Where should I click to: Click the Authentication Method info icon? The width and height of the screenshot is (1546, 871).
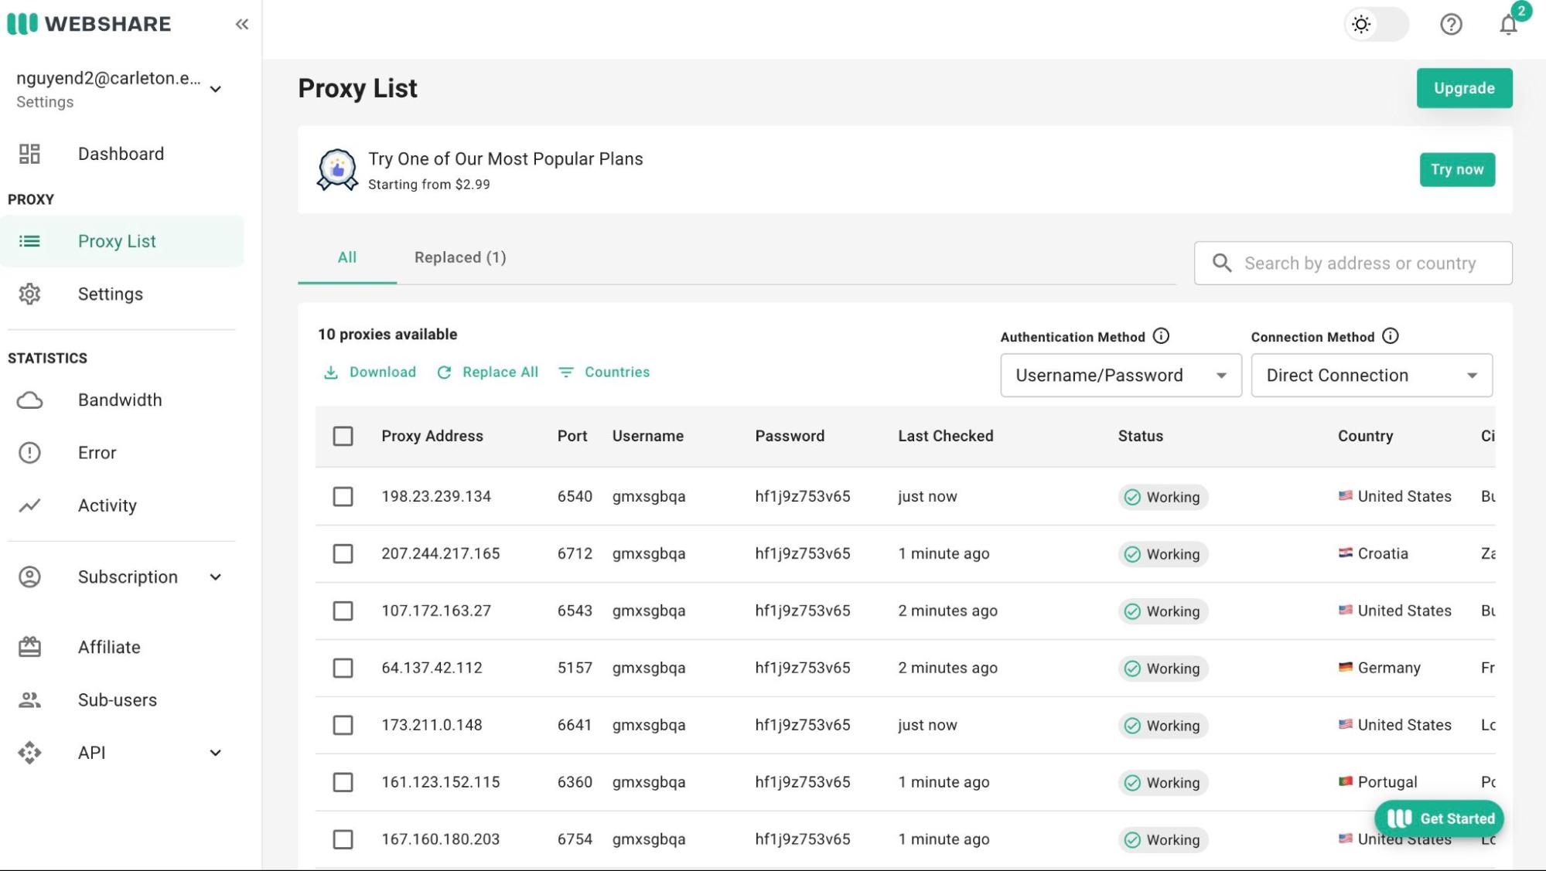[x=1161, y=336]
